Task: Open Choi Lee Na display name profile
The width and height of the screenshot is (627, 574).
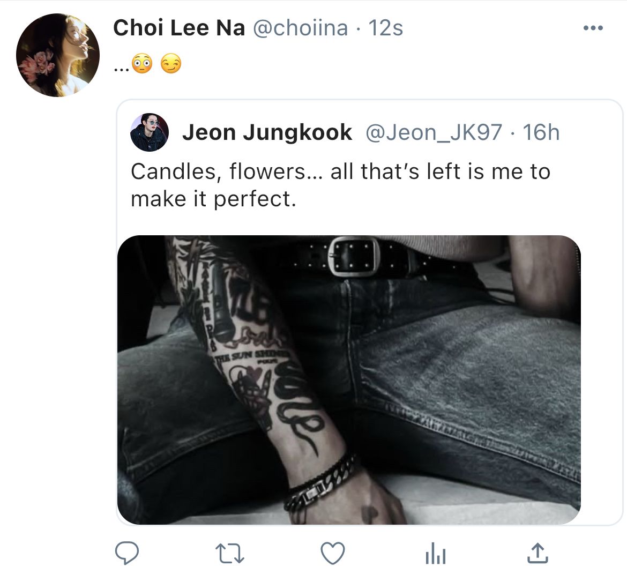Action: click(x=179, y=28)
